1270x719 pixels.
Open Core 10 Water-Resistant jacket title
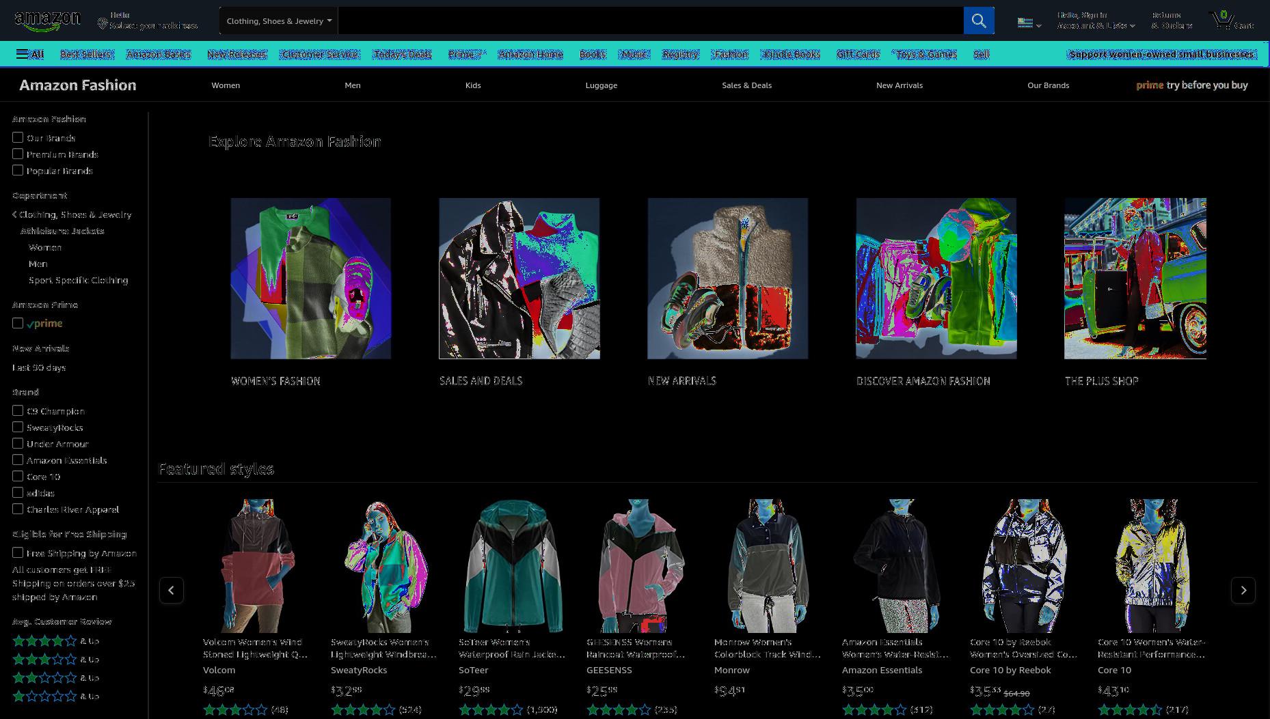pos(1152,648)
